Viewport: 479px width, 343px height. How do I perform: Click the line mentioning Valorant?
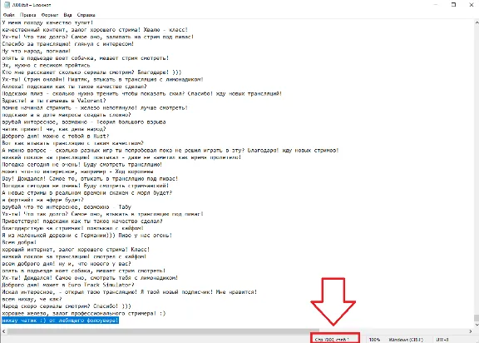(54, 101)
